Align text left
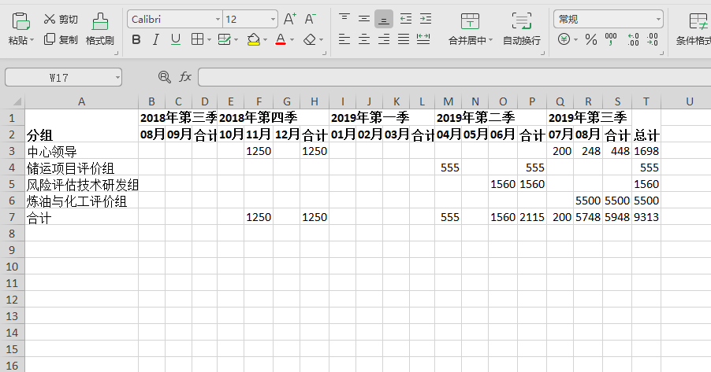Screen dimensions: 711x372 344,39
